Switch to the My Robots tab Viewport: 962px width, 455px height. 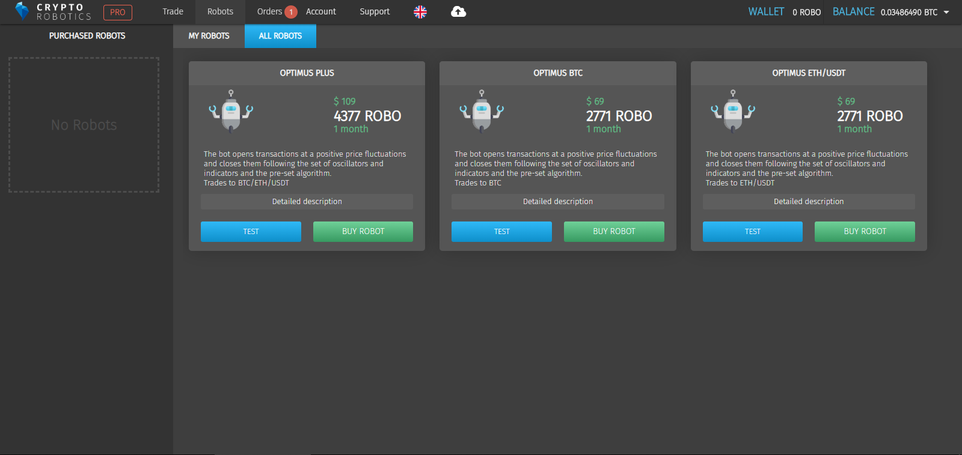click(209, 36)
